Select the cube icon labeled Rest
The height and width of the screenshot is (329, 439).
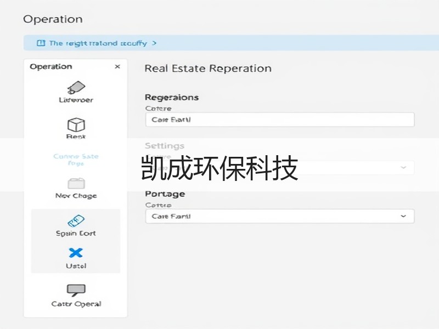(76, 125)
